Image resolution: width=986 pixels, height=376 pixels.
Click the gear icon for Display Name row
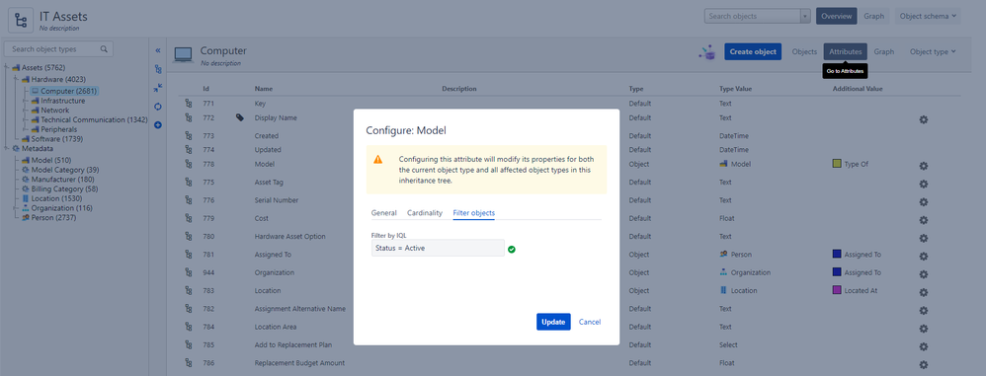(x=923, y=119)
